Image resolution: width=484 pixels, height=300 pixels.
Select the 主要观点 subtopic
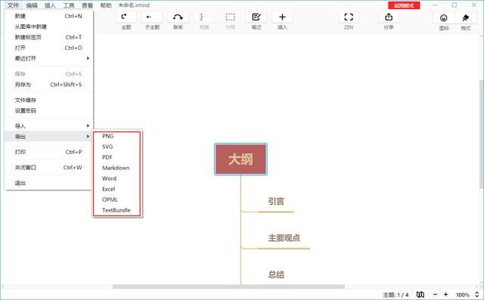coord(284,238)
